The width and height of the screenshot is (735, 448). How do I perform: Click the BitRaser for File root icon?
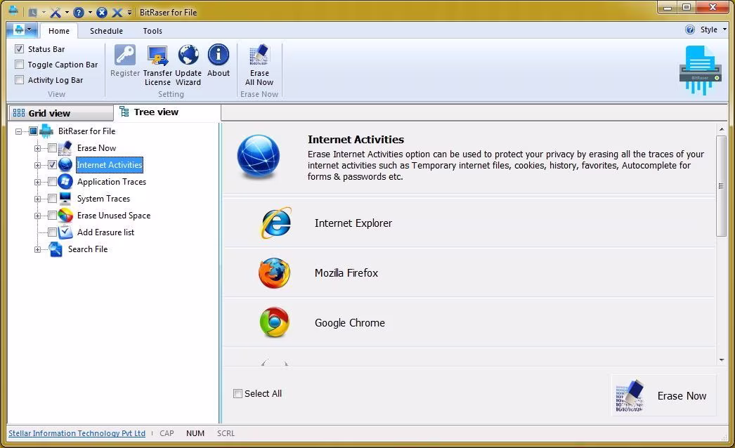(x=46, y=131)
